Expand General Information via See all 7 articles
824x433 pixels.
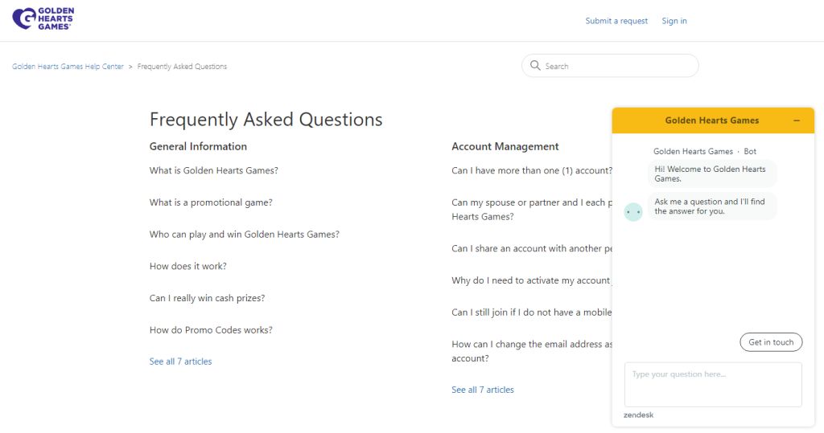pos(180,362)
